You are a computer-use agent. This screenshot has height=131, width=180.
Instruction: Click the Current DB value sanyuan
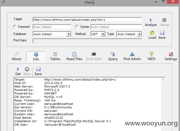(x=51, y=111)
